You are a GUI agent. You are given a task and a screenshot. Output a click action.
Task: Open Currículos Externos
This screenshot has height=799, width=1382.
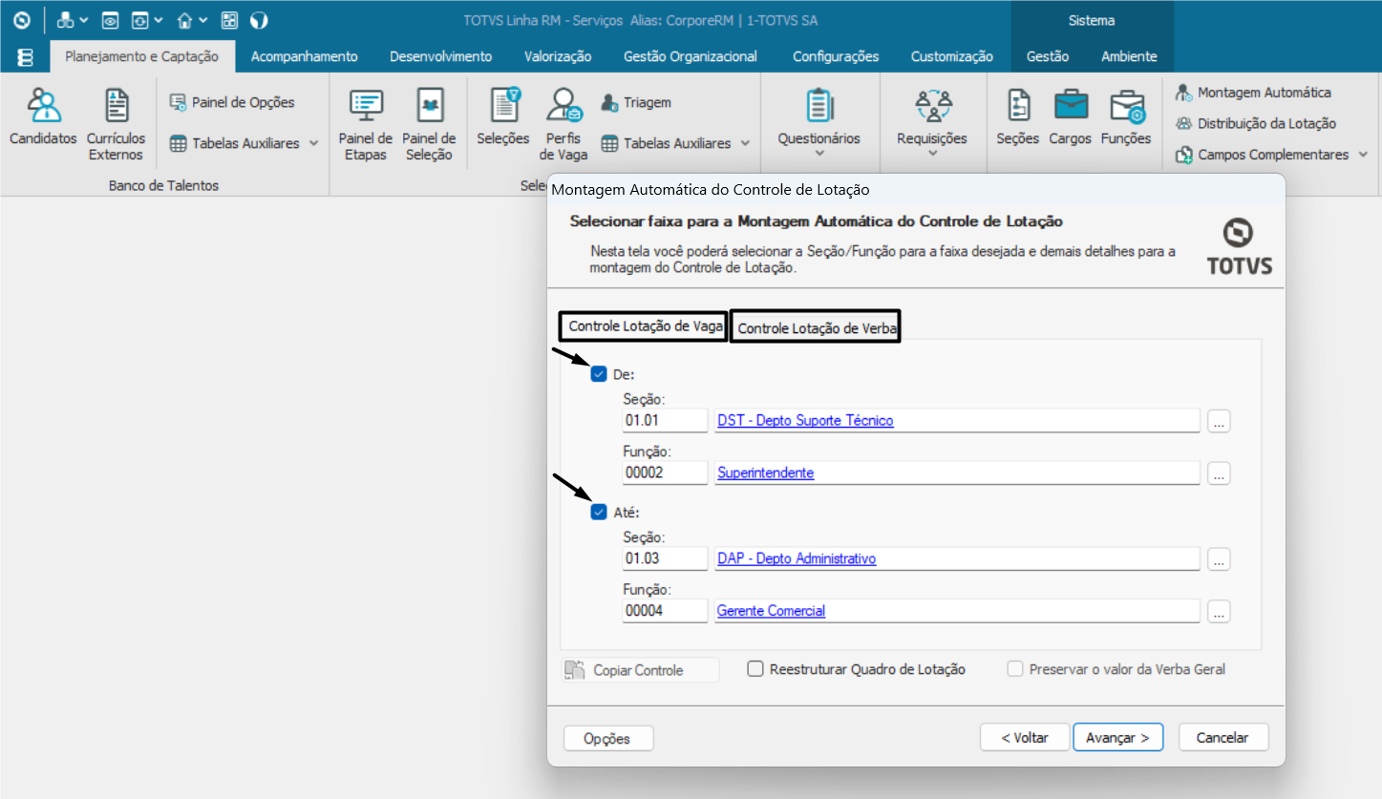click(116, 124)
